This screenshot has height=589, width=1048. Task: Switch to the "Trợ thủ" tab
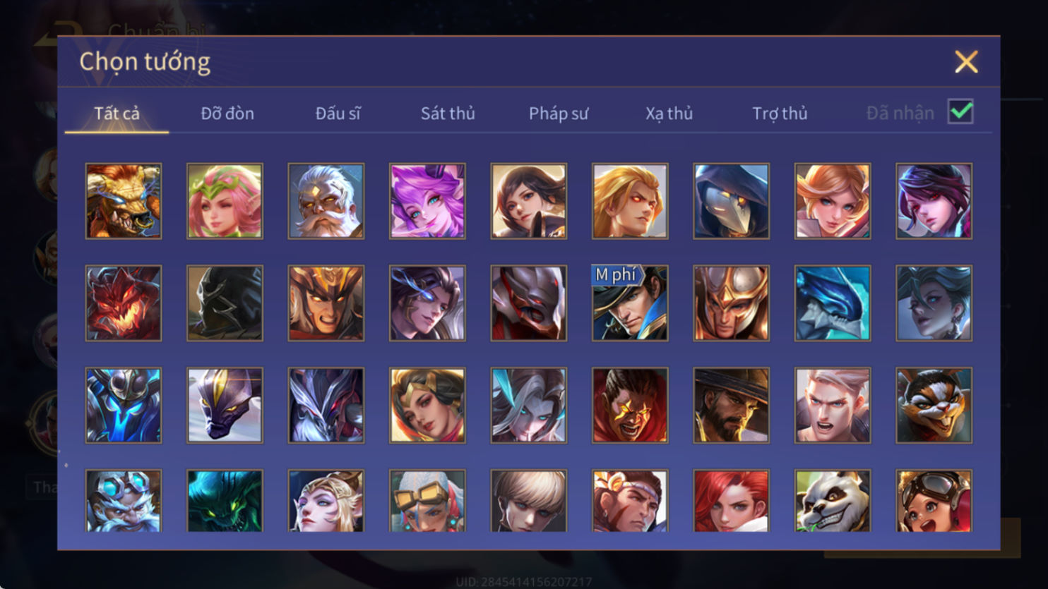[780, 113]
